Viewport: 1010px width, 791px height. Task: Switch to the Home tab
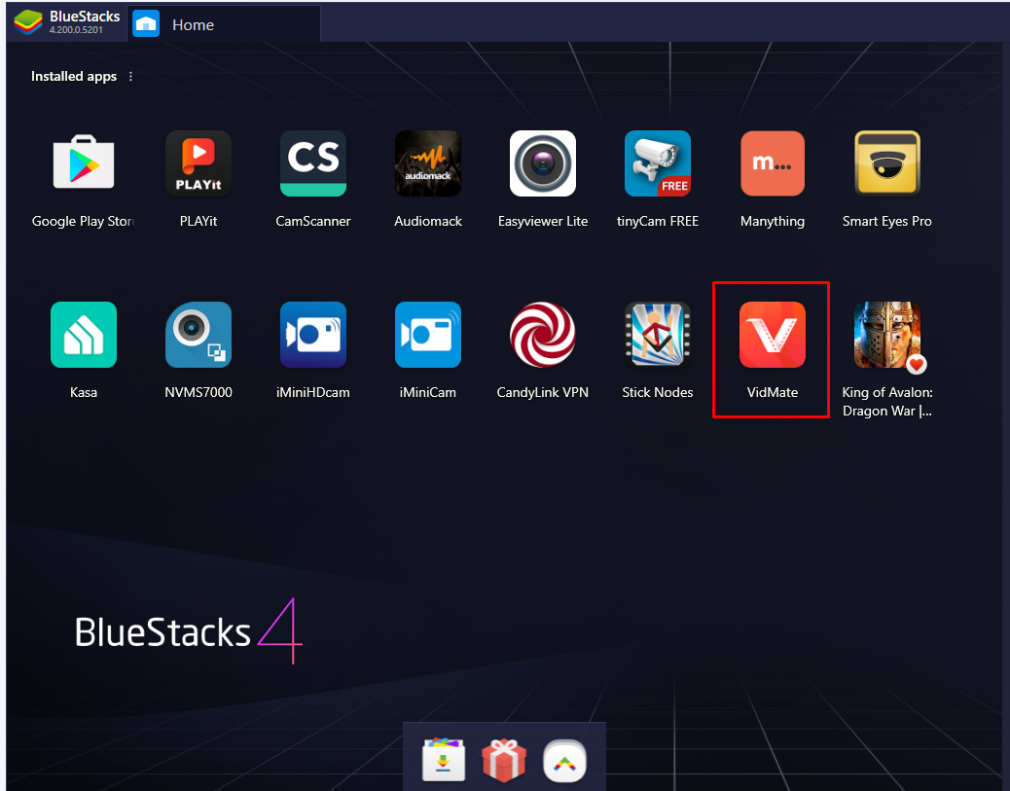pyautogui.click(x=224, y=24)
